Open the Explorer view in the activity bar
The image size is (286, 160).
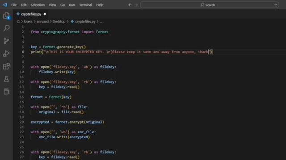[6, 16]
